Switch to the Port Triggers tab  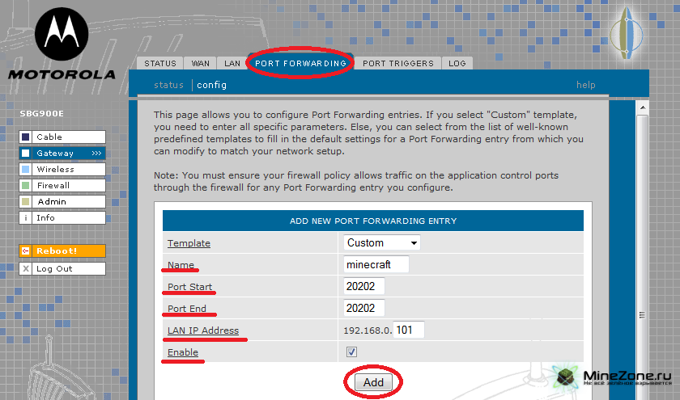[397, 63]
